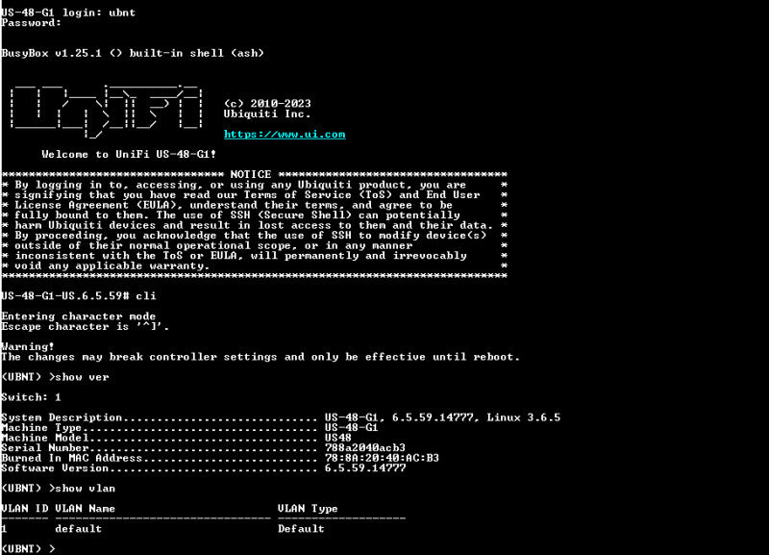Click the 'US-48-G1 login: ubnt' line
Screen dimensions: 769x555
coord(68,13)
